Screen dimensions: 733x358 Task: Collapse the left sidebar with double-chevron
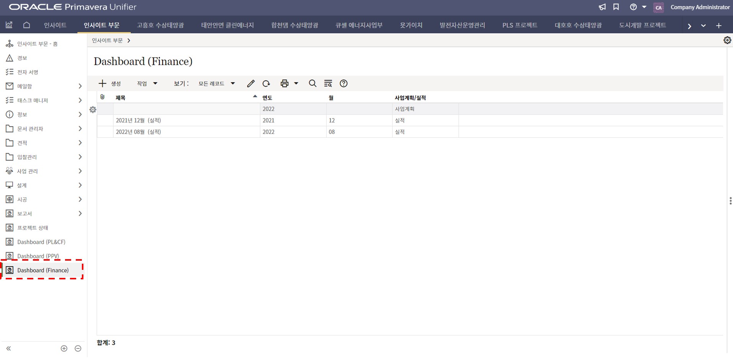click(x=8, y=348)
